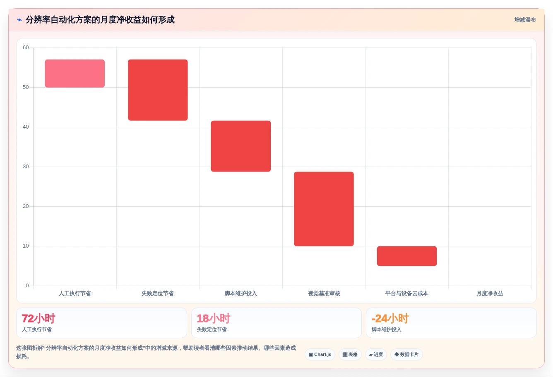Open the -24小时 脚本维护投入 data card

point(451,323)
